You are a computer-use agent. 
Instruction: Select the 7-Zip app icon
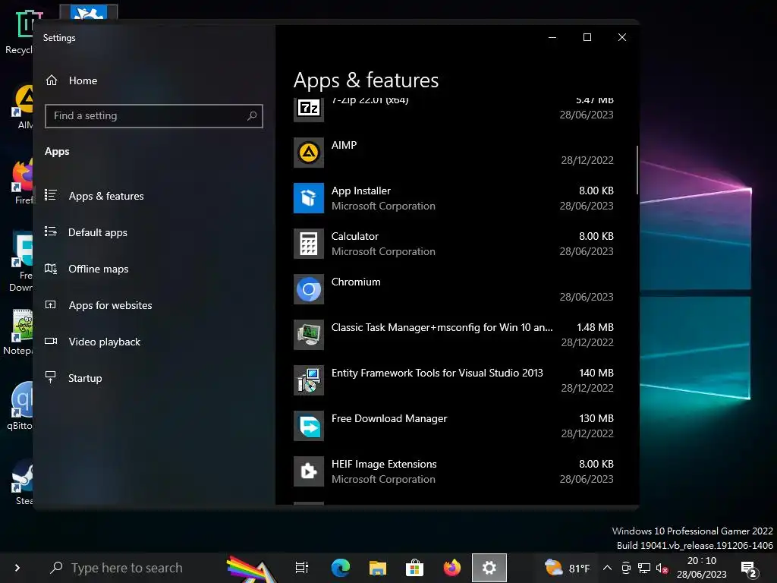click(309, 108)
